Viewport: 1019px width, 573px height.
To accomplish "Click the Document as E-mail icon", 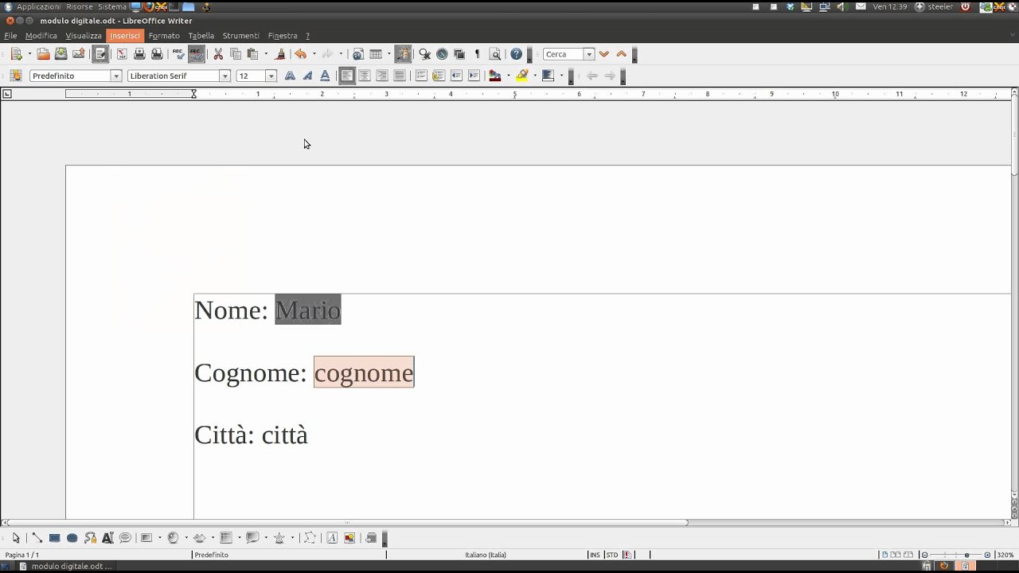I will click(x=79, y=54).
